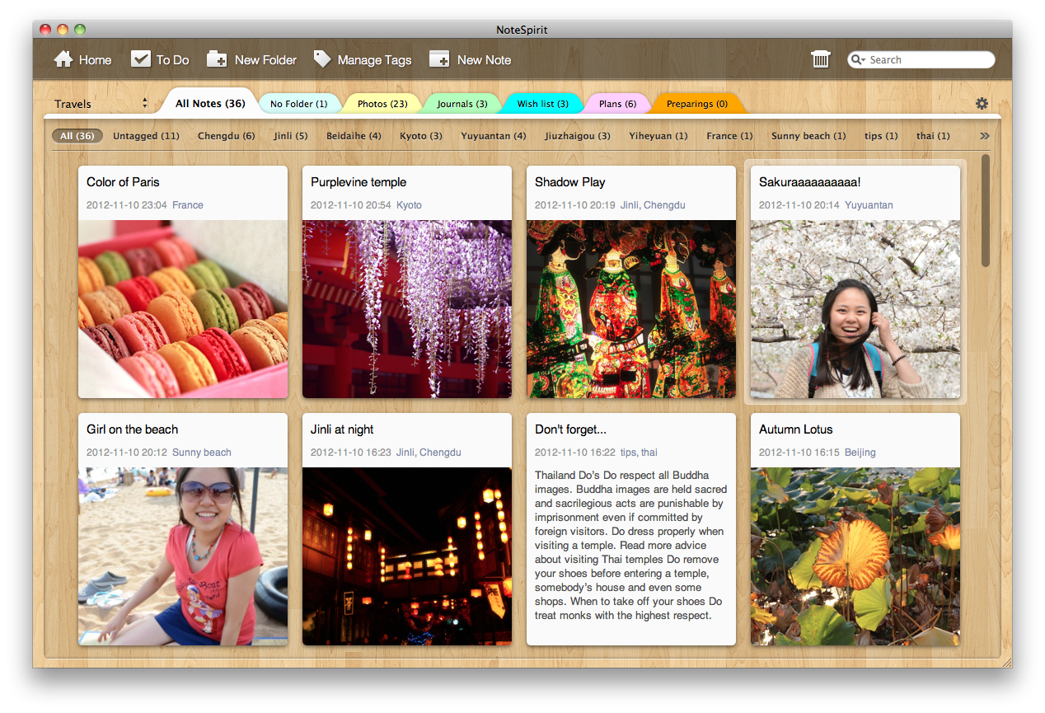The width and height of the screenshot is (1045, 713).
Task: Filter notes by Chengdu (6) tag
Action: (226, 136)
